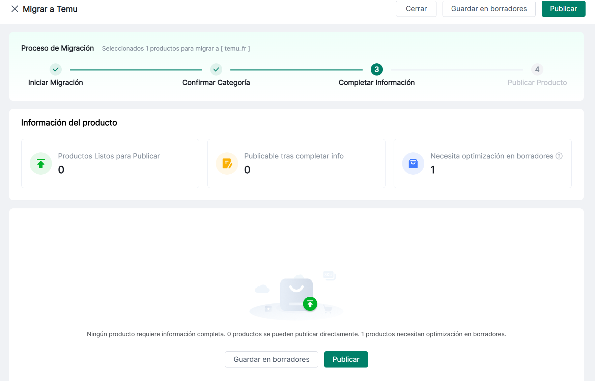Click the Publicar Producto step label
The image size is (595, 381).
(537, 83)
